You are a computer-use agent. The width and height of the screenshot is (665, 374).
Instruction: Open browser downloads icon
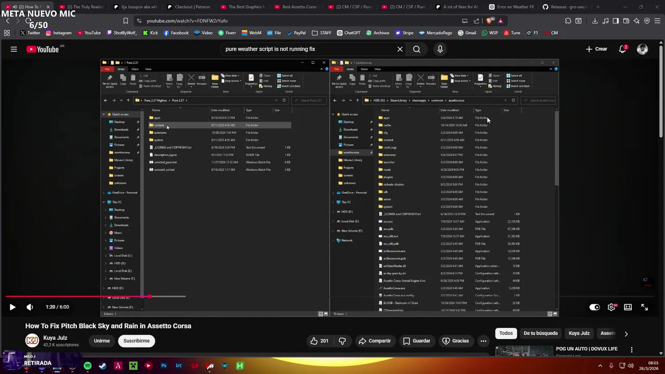595,21
